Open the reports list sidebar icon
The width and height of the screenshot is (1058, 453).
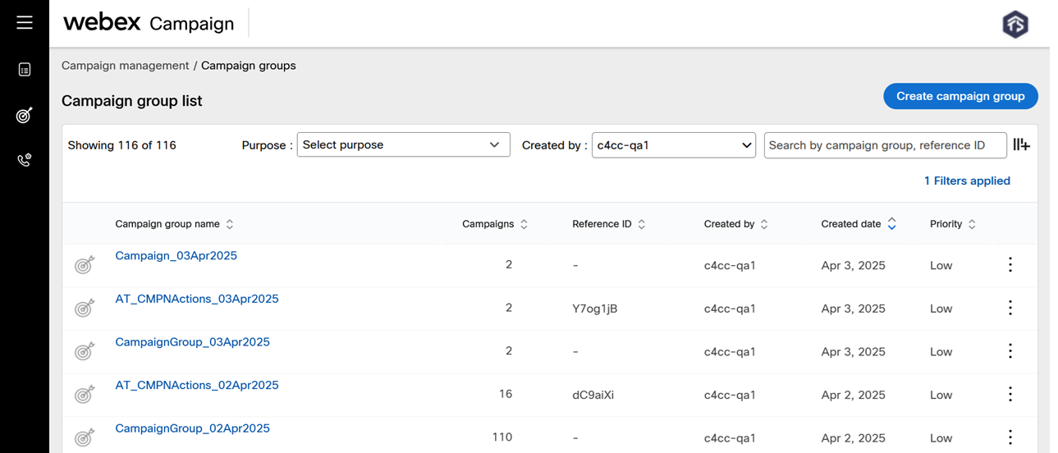25,70
